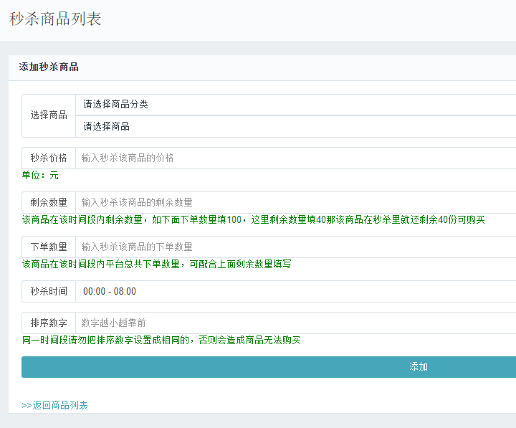Image resolution: width=516 pixels, height=428 pixels.
Task: Focus the 剩余数量 remaining quantity input
Action: click(295, 202)
